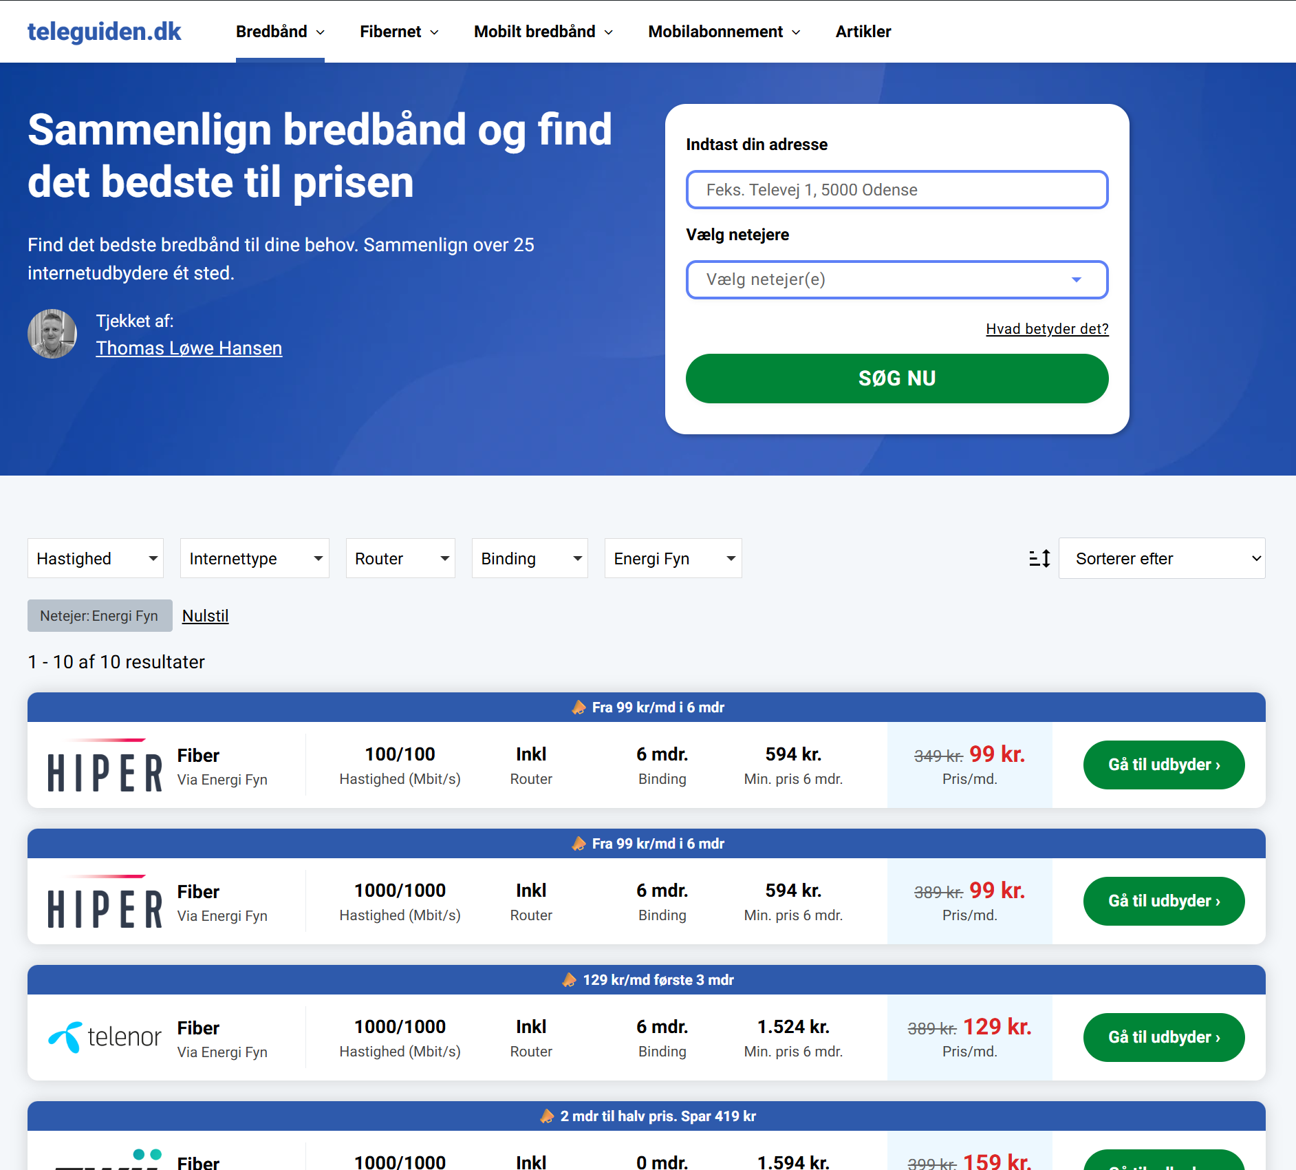This screenshot has width=1296, height=1170.
Task: Open the Internettype filter dropdown
Action: [x=255, y=558]
